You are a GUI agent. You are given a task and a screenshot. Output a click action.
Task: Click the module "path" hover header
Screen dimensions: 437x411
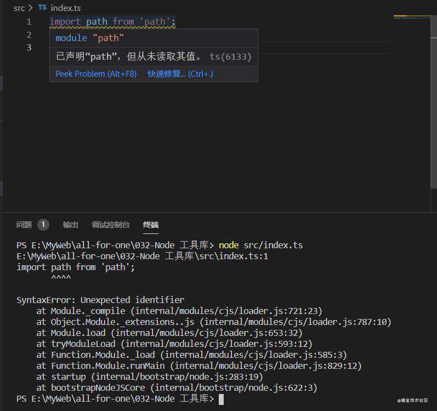(89, 38)
